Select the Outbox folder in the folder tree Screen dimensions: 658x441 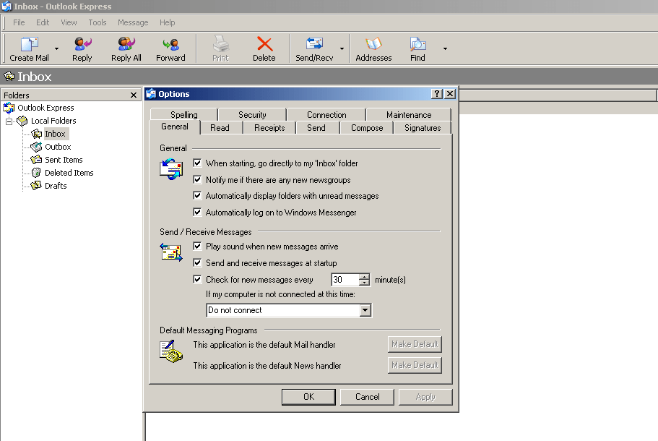pos(56,146)
